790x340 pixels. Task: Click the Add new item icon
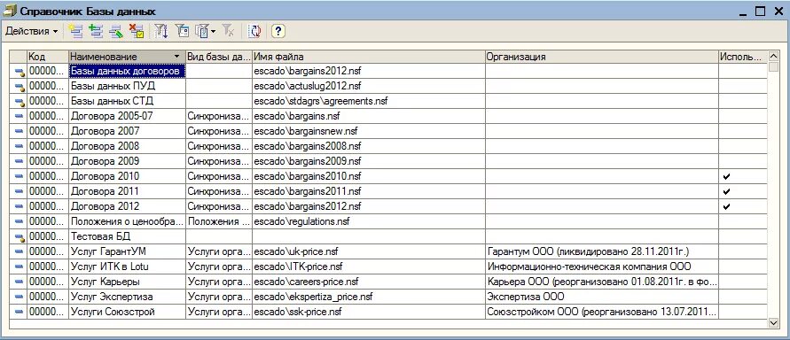(75, 31)
